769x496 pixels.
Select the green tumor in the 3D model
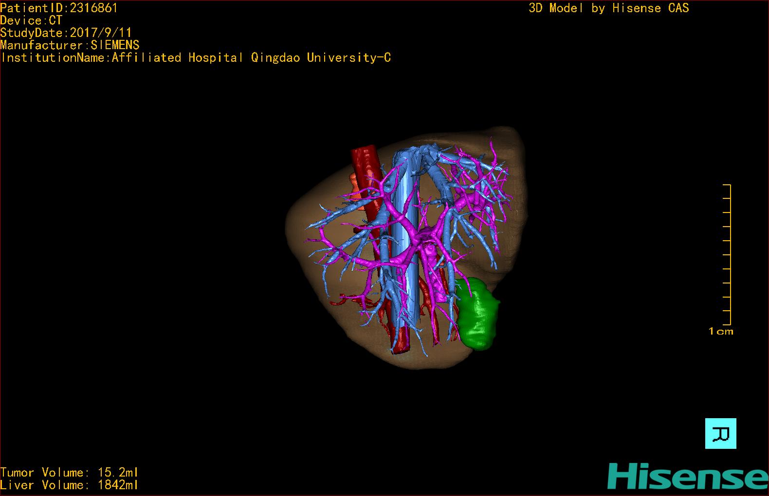pyautogui.click(x=478, y=314)
